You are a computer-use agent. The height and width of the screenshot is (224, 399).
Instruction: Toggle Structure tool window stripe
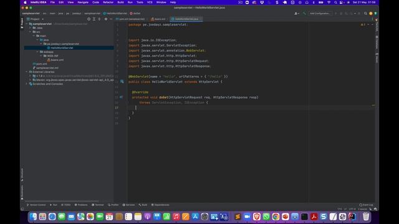(22, 175)
